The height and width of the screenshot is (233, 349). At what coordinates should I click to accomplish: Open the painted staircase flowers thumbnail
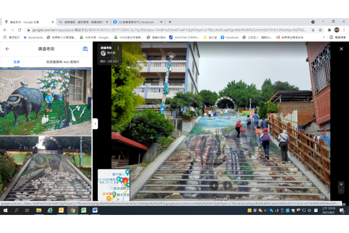click(45, 168)
